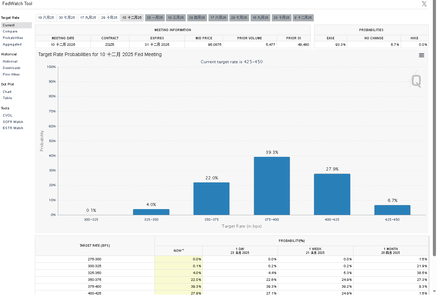
Task: Click the 325-350 target rate table row label
Action: click(x=95, y=273)
